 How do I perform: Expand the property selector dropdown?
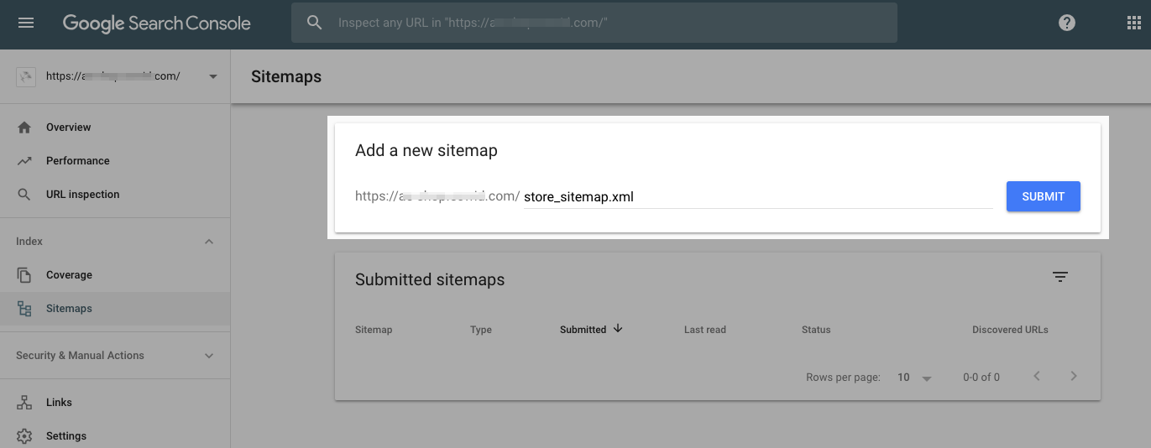(x=213, y=76)
